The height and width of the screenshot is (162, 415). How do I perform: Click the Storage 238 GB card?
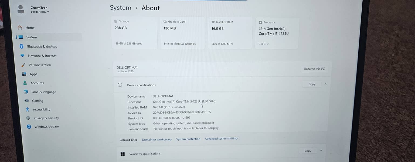coord(134,33)
